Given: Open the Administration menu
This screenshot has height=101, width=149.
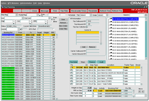Looking at the screenshot, I should 26,3.
